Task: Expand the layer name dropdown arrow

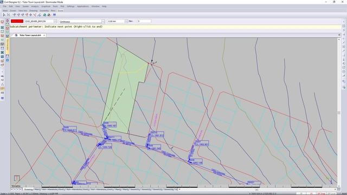Action: (x=55, y=21)
